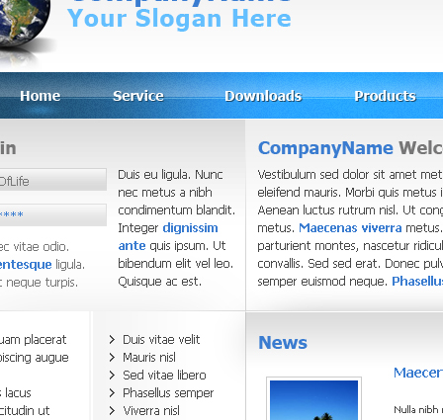Open the Maecen news headline link
The width and height of the screenshot is (443, 420).
418,373
